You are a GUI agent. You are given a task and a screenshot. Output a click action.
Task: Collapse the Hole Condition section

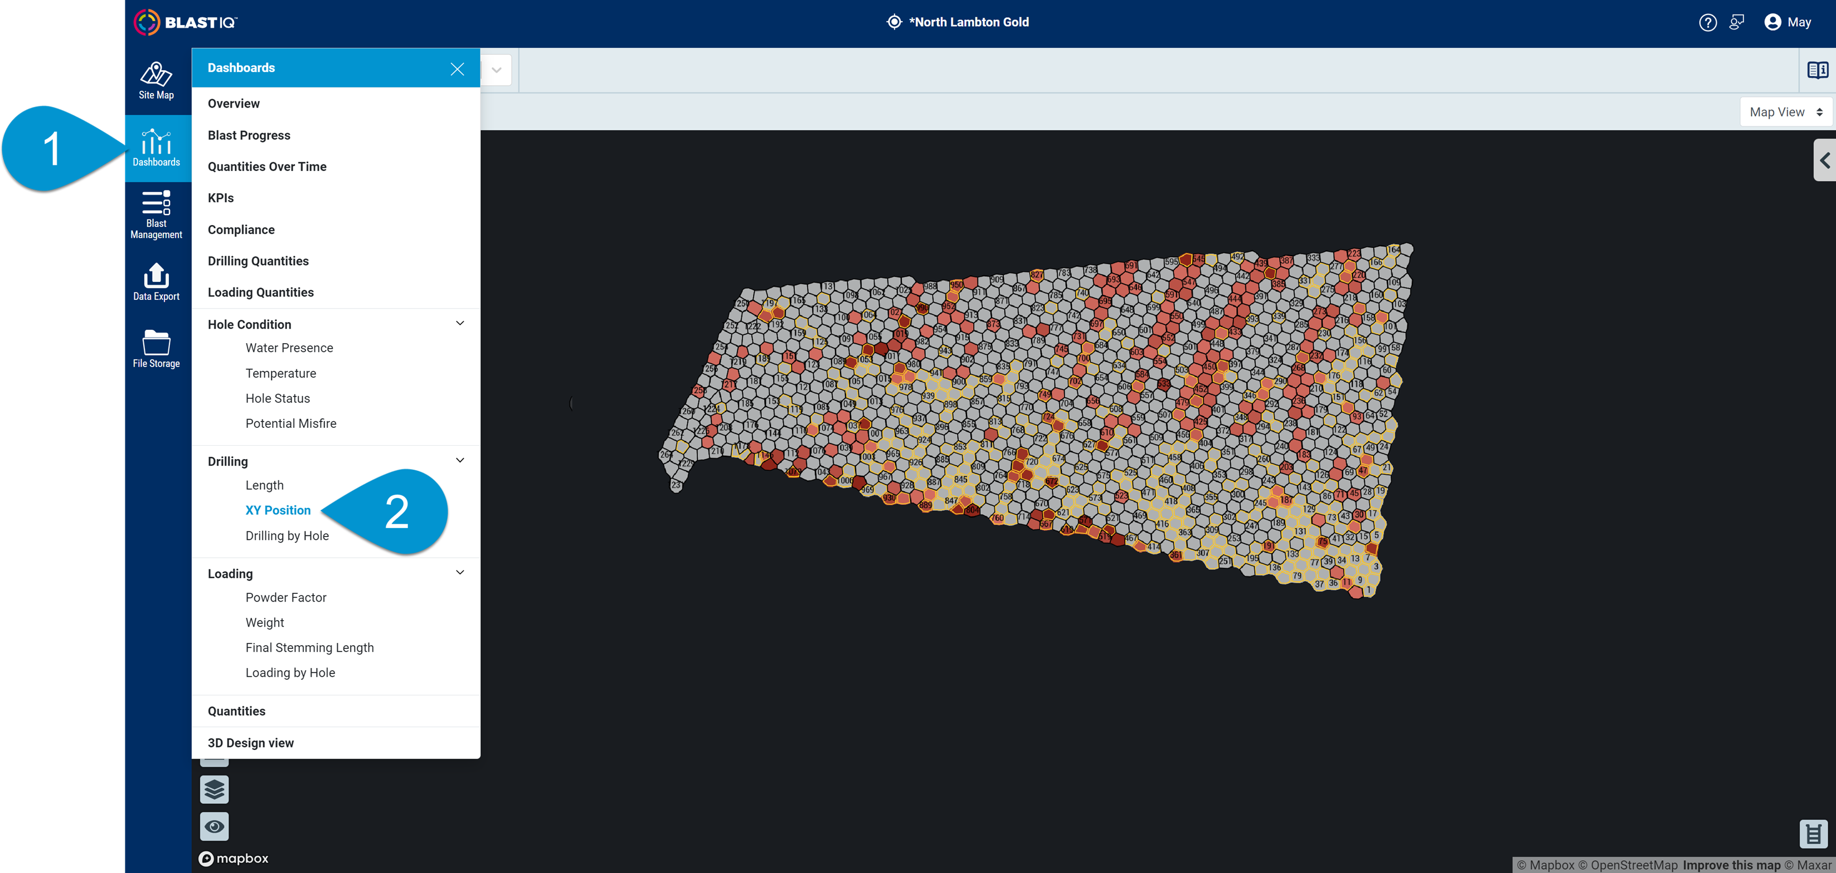coord(460,323)
